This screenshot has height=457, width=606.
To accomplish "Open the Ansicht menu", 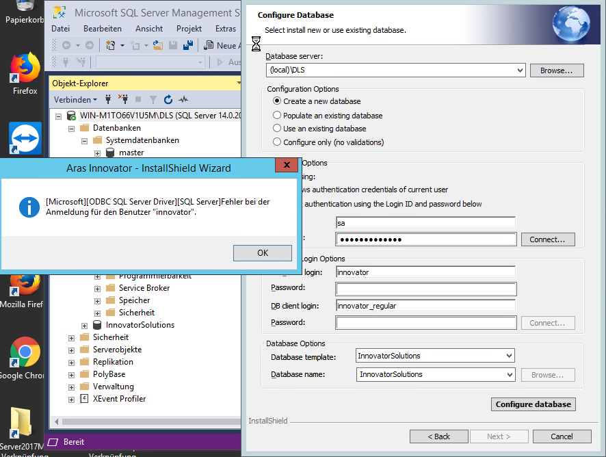I will 149,29.
